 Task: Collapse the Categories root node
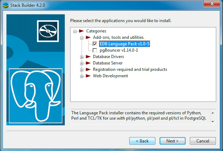click(x=75, y=31)
